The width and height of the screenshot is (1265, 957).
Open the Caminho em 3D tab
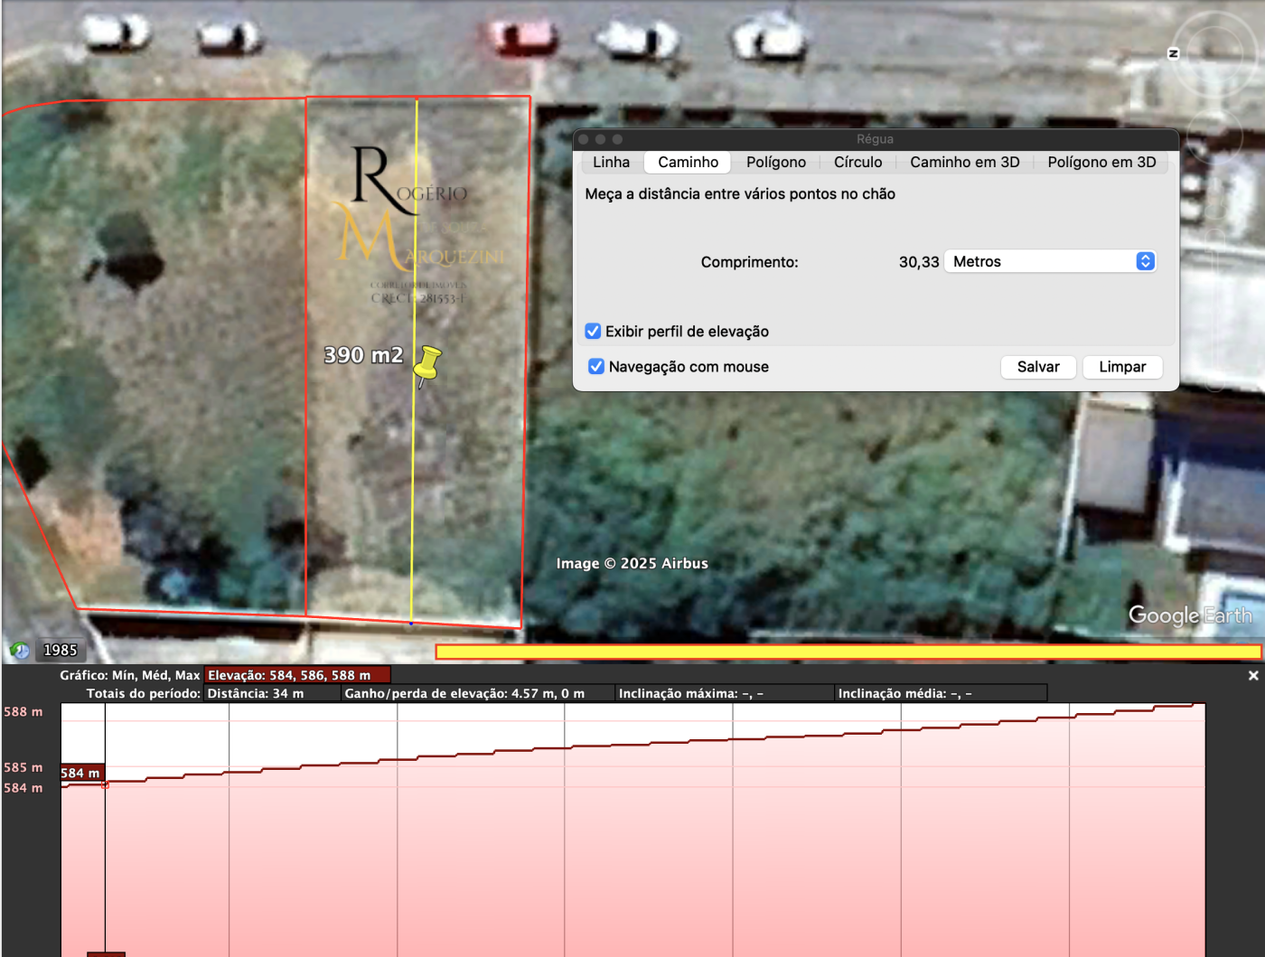click(965, 163)
